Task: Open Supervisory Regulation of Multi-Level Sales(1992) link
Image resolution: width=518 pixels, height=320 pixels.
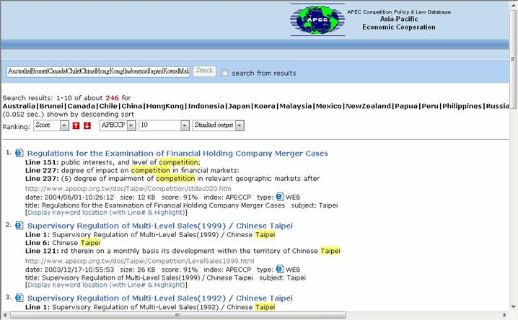Action: pyautogui.click(x=160, y=298)
